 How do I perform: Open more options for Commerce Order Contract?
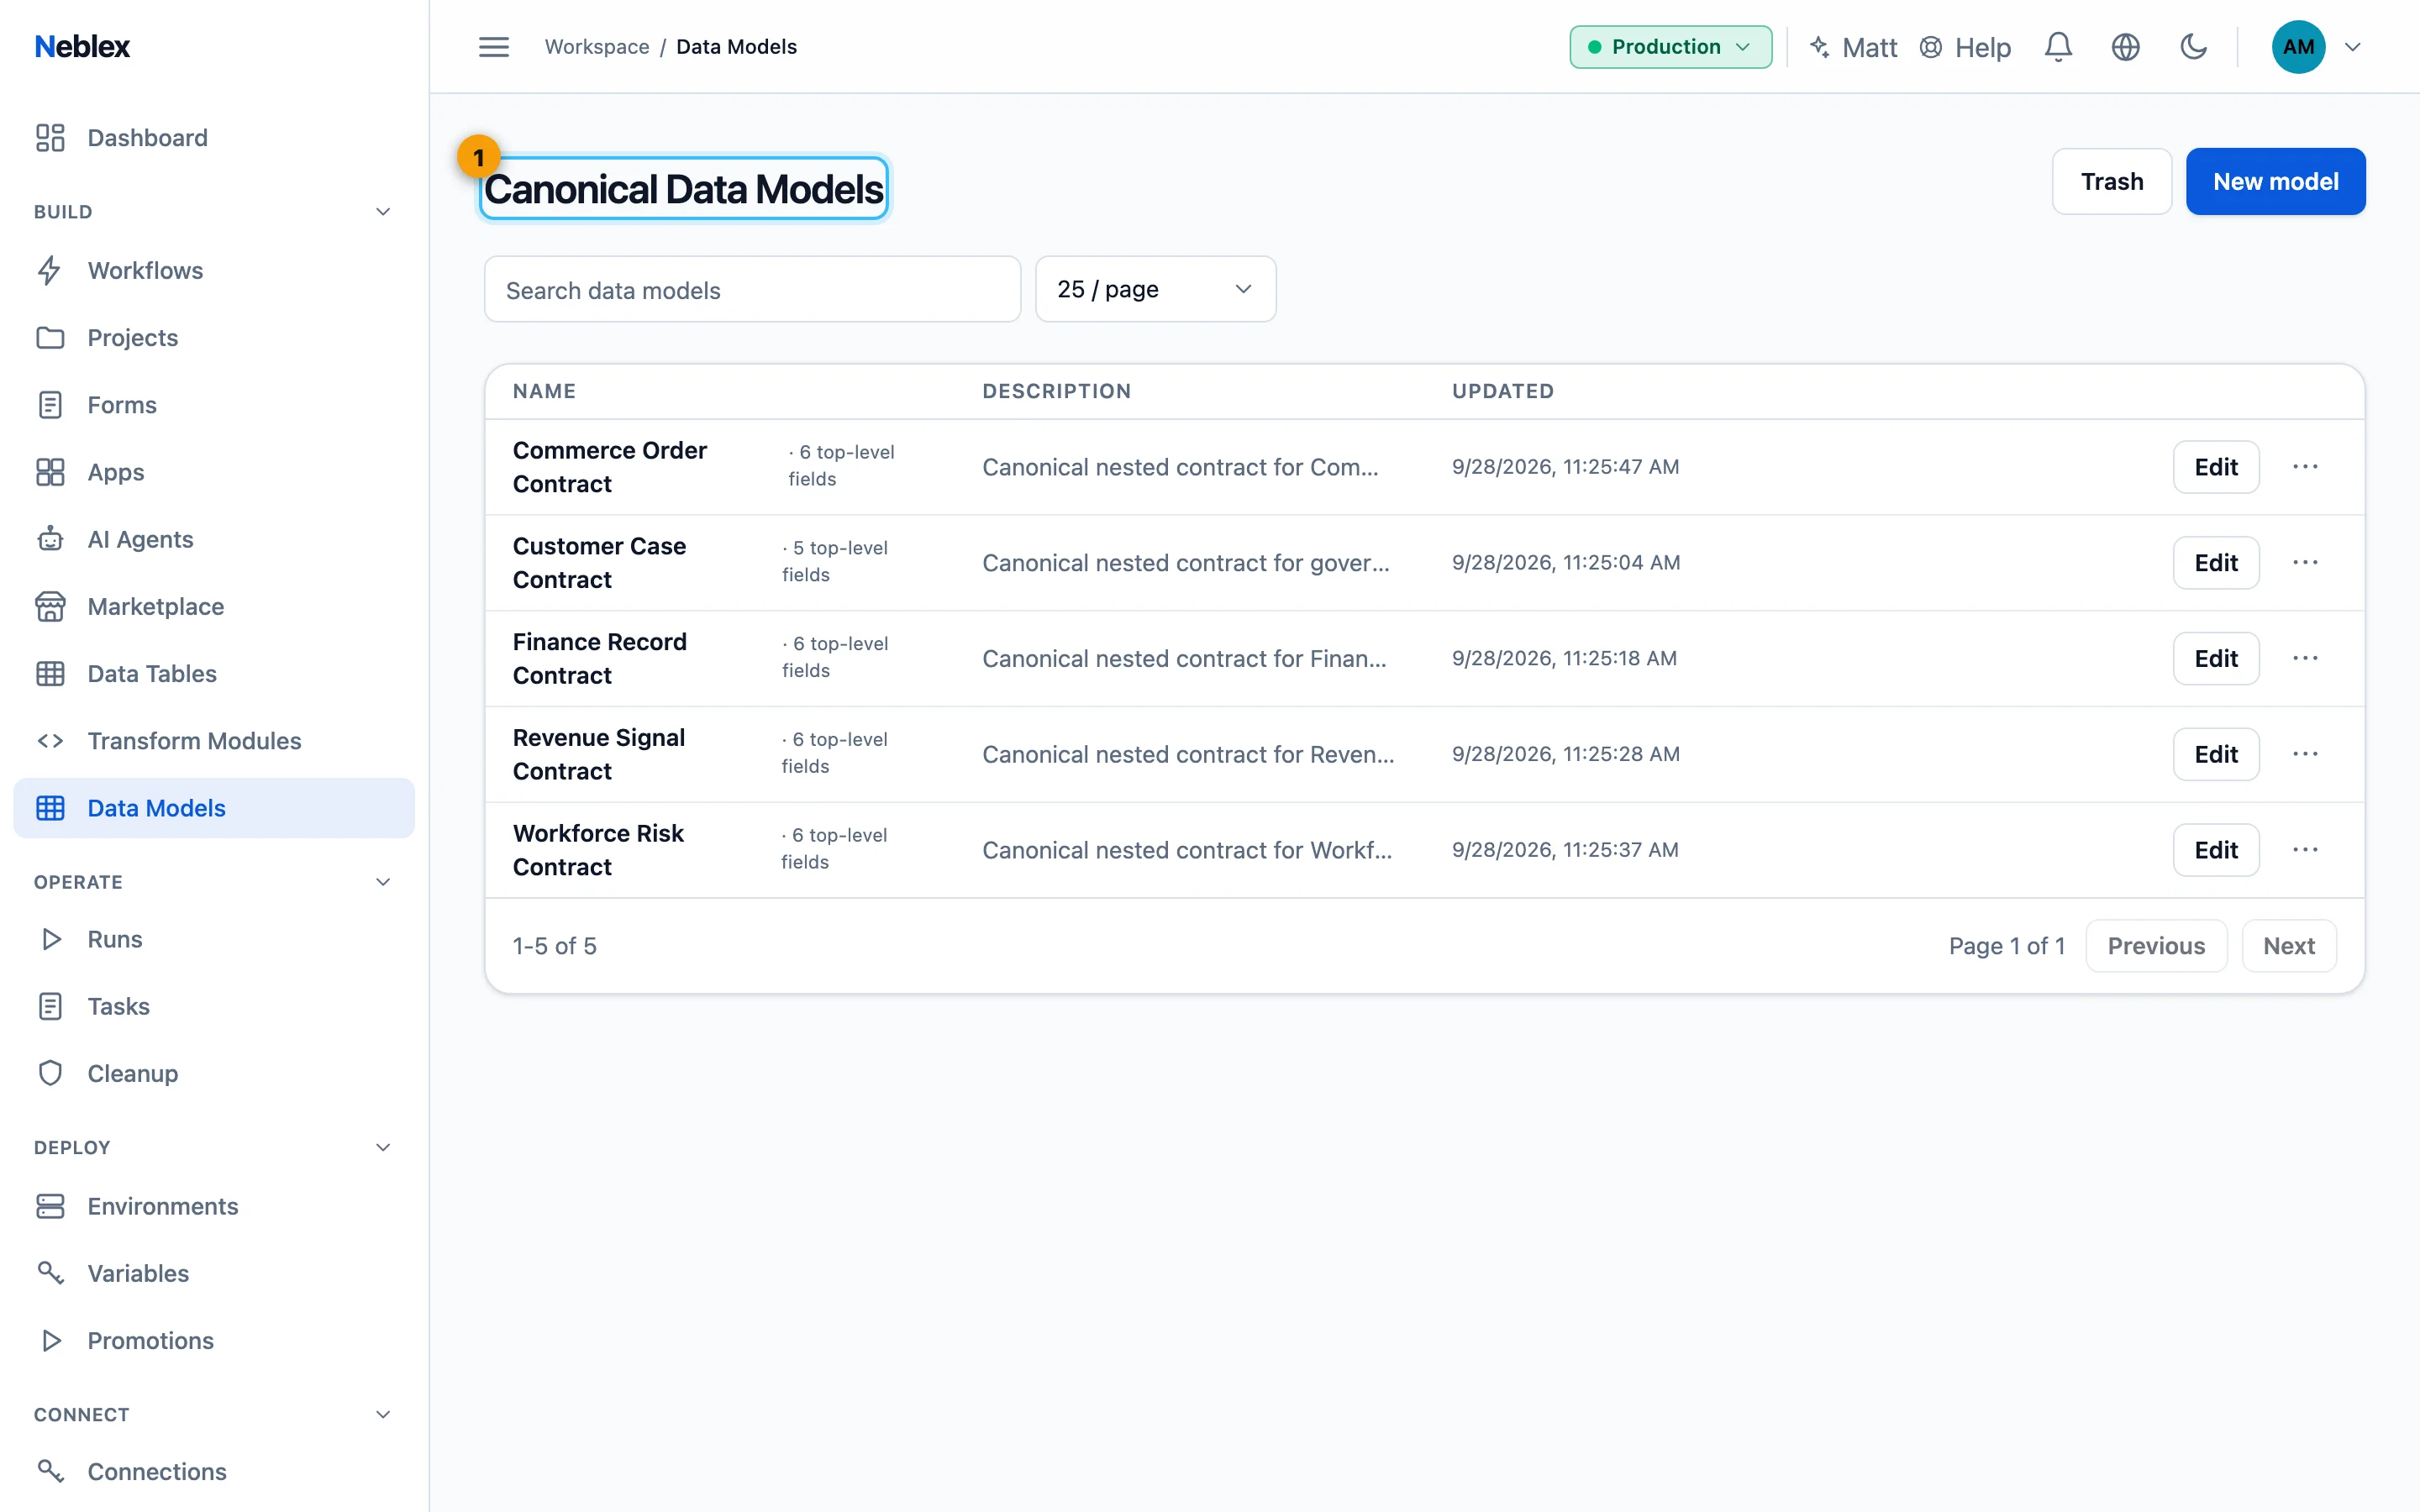point(2305,467)
